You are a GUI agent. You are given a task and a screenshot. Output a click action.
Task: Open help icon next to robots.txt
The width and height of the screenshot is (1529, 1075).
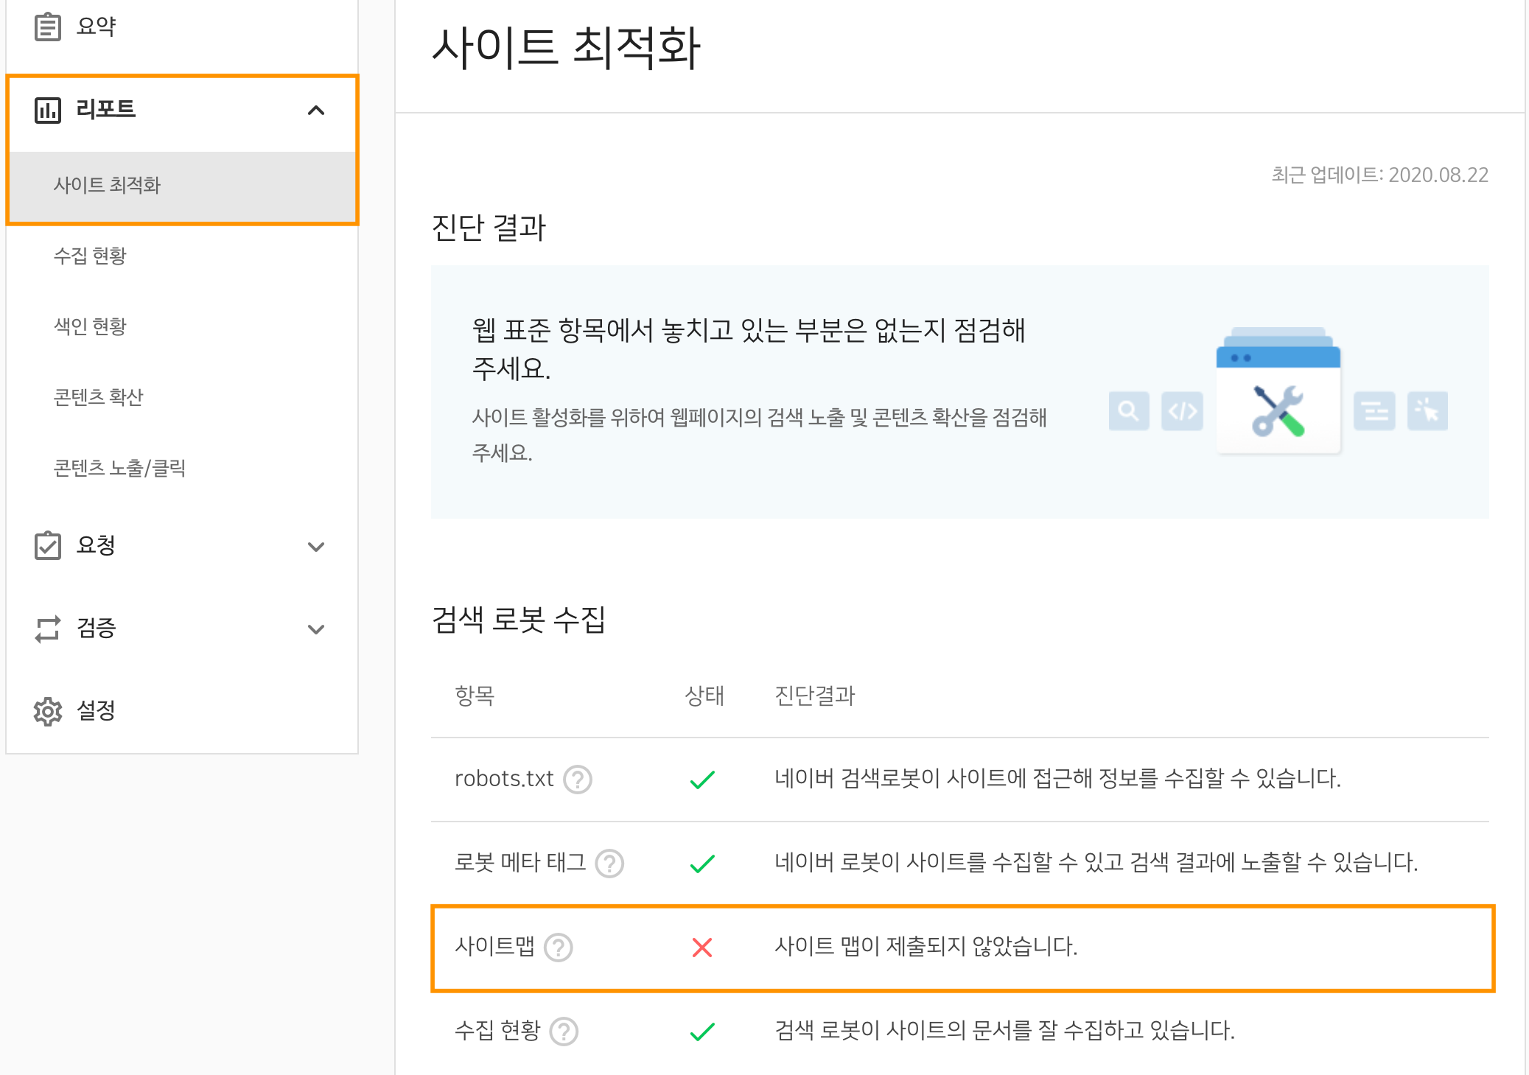tap(578, 779)
